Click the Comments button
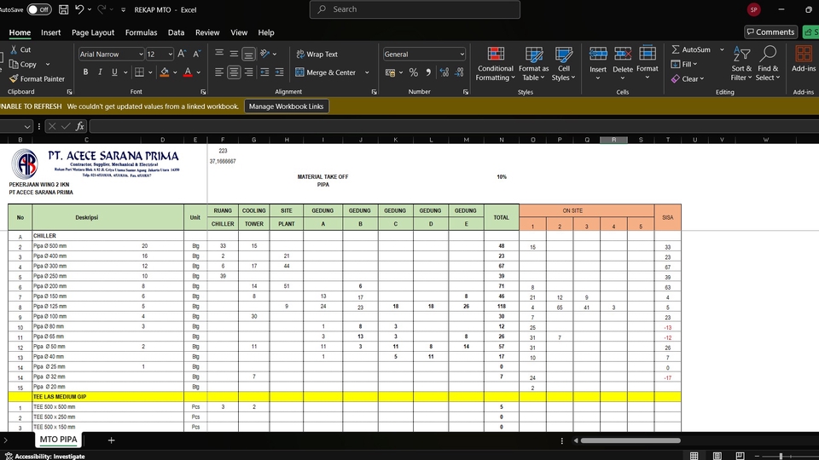 770,32
